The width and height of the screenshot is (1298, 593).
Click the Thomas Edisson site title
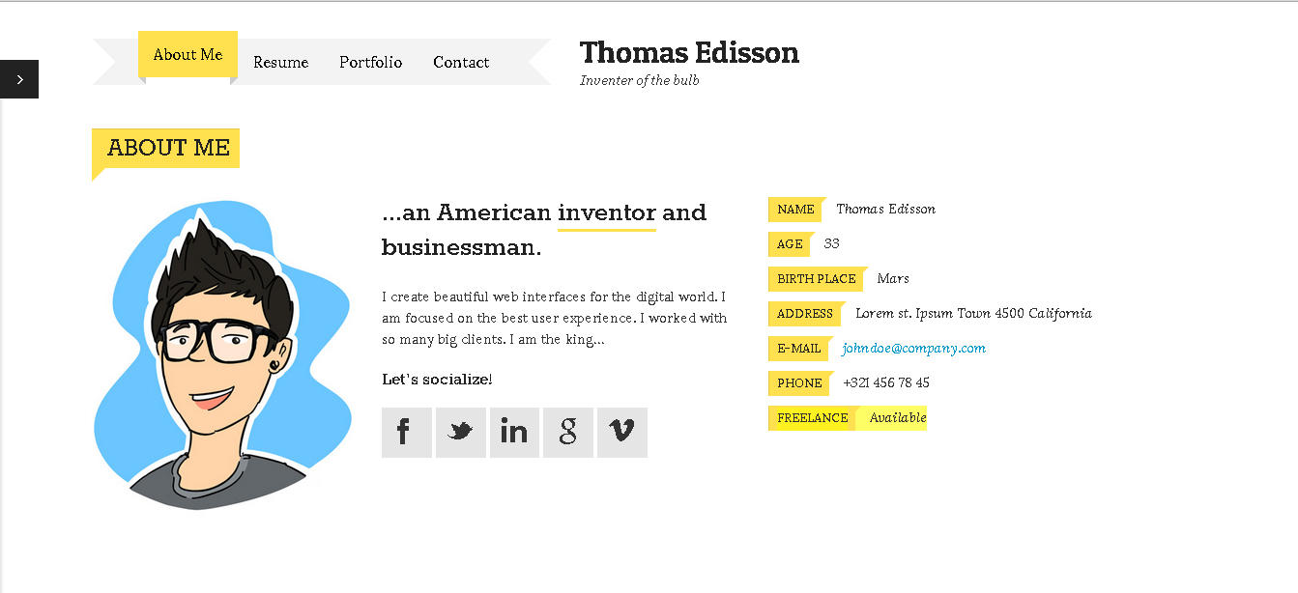click(689, 52)
